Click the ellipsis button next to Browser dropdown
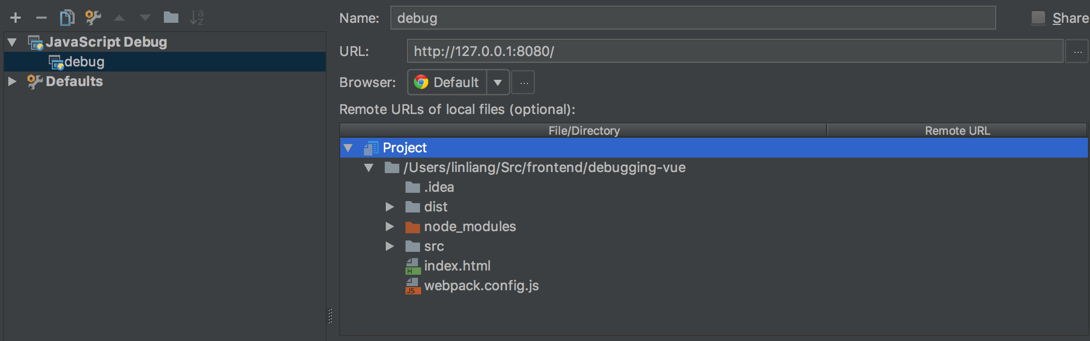Image resolution: width=1090 pixels, height=341 pixels. point(524,83)
